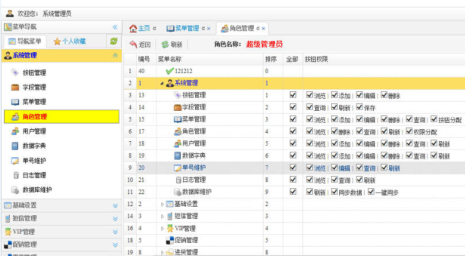Click the 全部 column header

(x=292, y=59)
